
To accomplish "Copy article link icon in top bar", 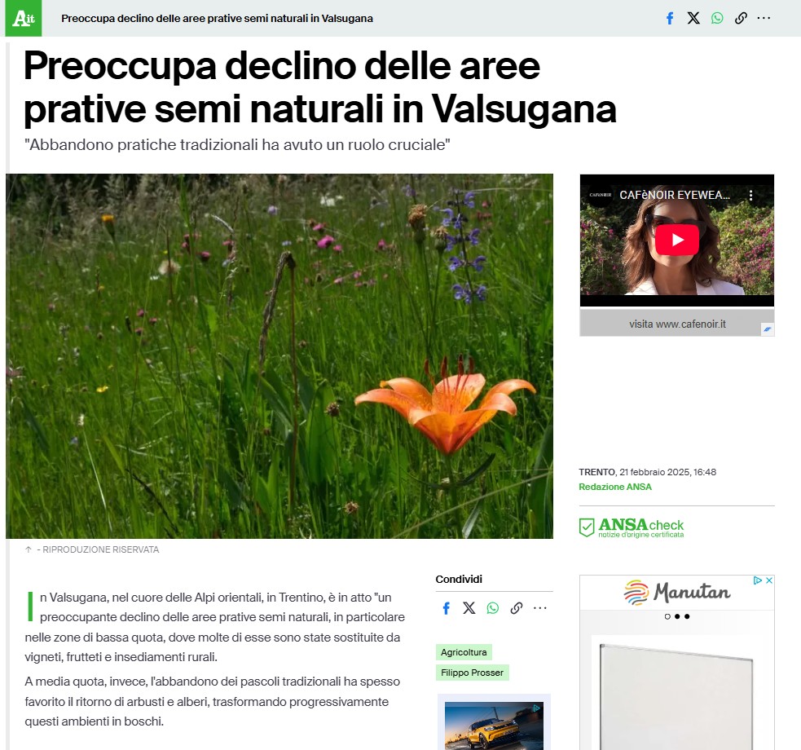I will tap(741, 19).
